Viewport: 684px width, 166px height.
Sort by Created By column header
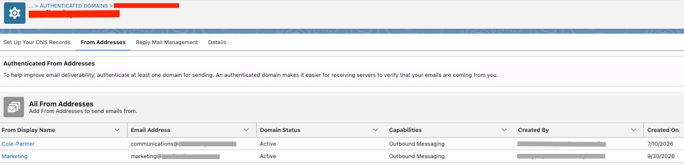tap(533, 130)
